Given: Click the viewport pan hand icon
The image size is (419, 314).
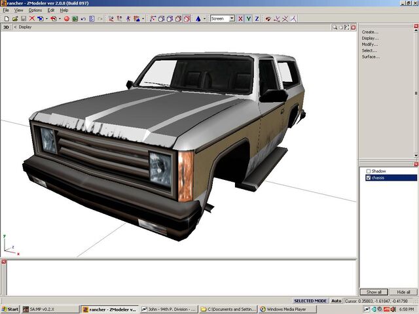Looking at the screenshot, I should 340,27.
